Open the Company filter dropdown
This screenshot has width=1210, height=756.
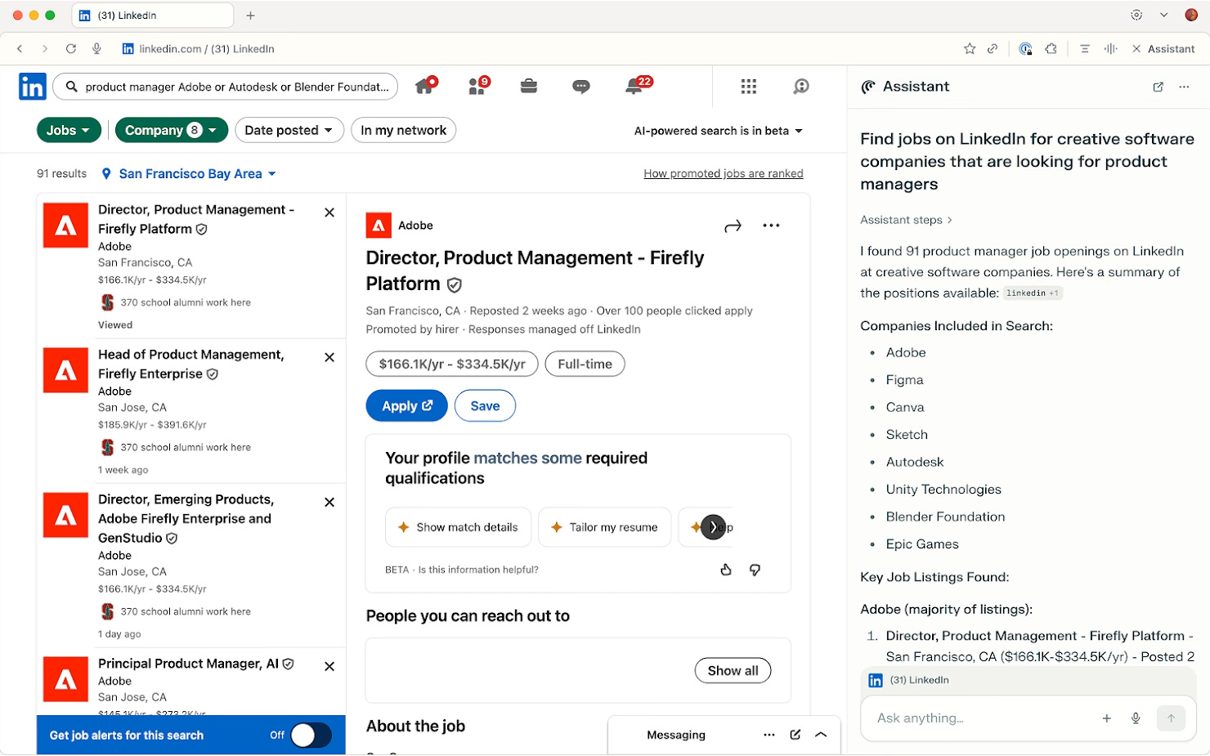click(x=171, y=130)
